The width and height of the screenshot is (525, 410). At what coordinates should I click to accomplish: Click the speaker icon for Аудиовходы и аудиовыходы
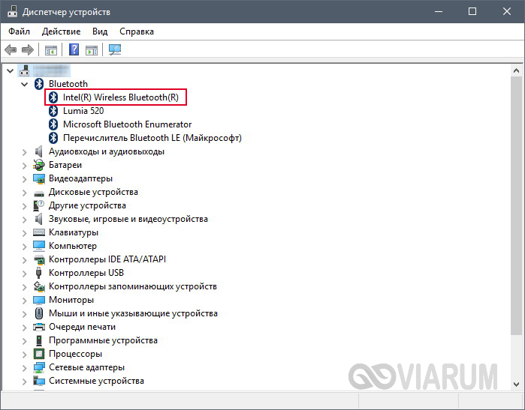tap(39, 151)
